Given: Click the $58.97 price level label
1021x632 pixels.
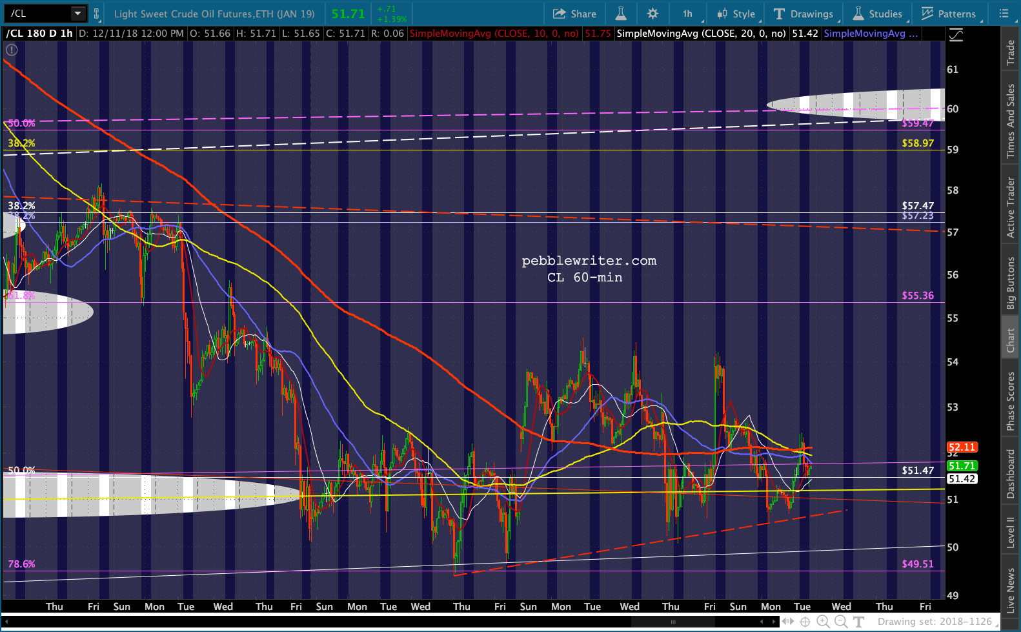Looking at the screenshot, I should pos(918,143).
